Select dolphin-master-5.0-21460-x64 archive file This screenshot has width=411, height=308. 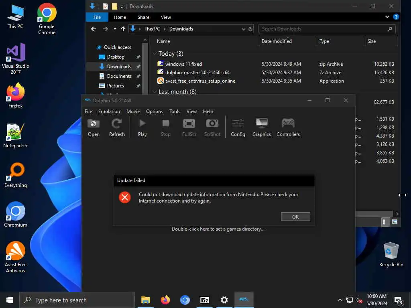tap(197, 72)
